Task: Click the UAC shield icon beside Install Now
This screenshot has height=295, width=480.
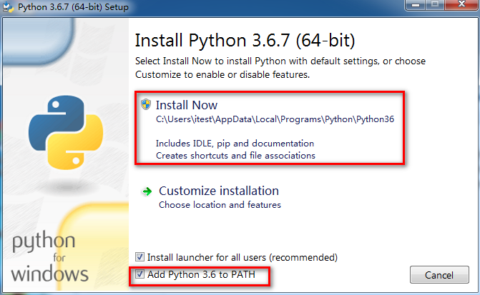Action: click(146, 104)
